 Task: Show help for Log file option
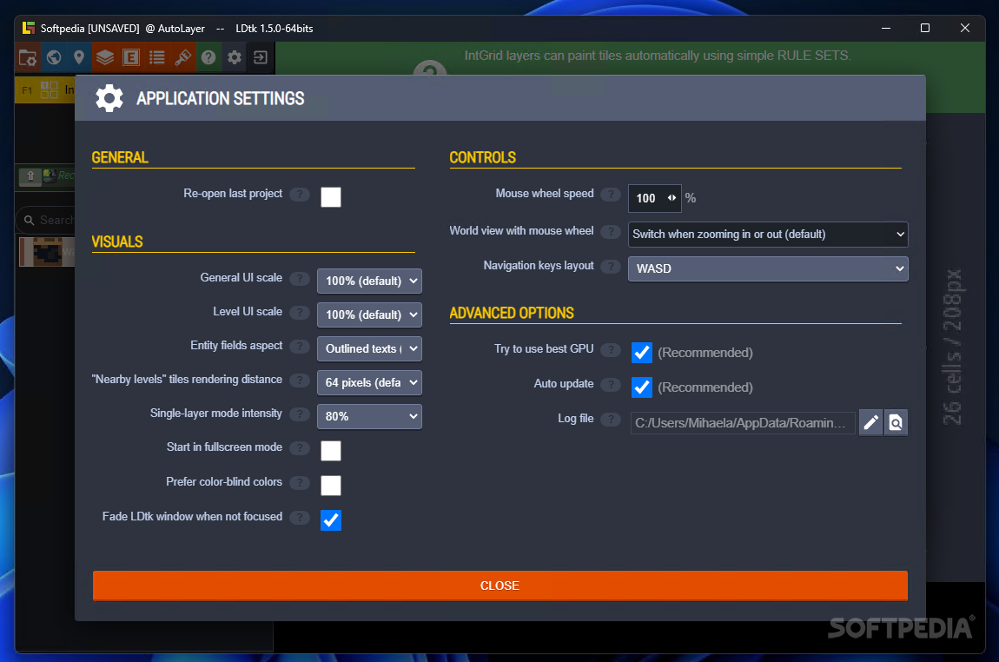coord(611,420)
